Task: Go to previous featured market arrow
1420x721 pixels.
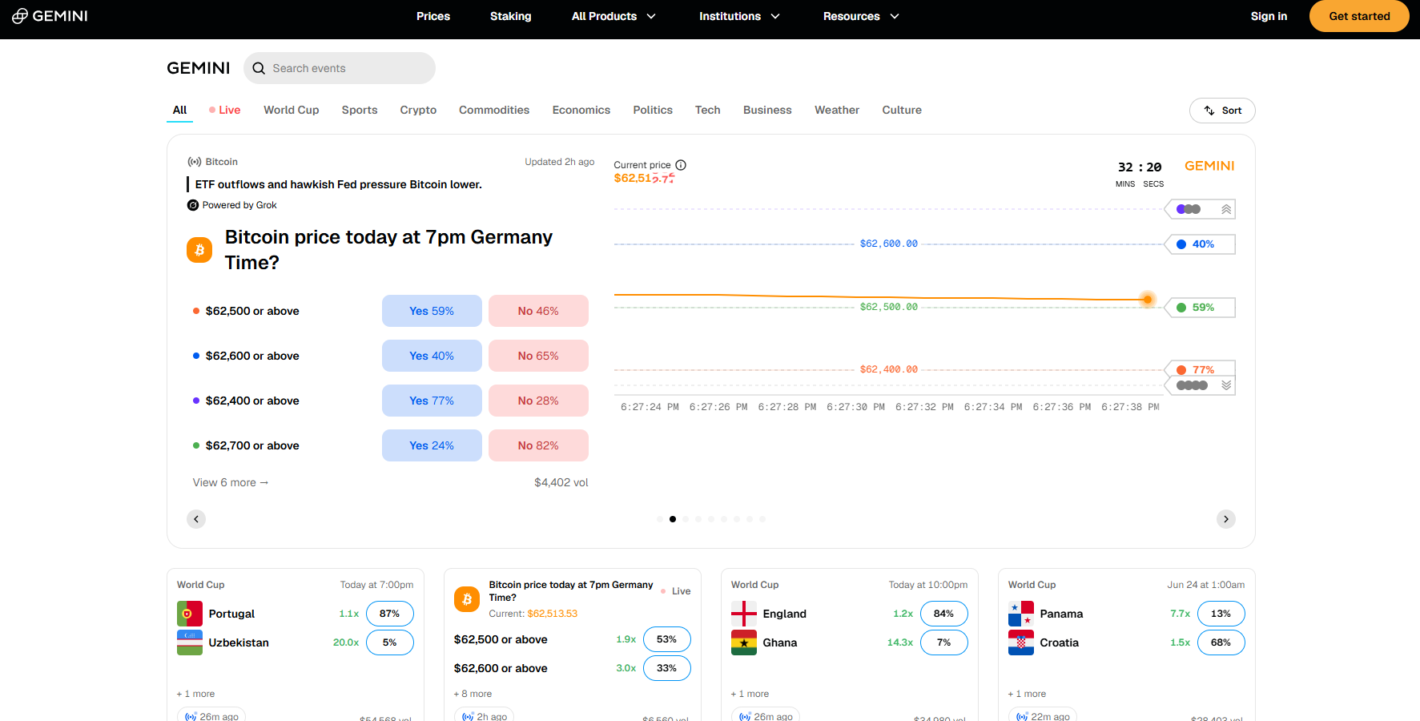Action: pos(196,519)
